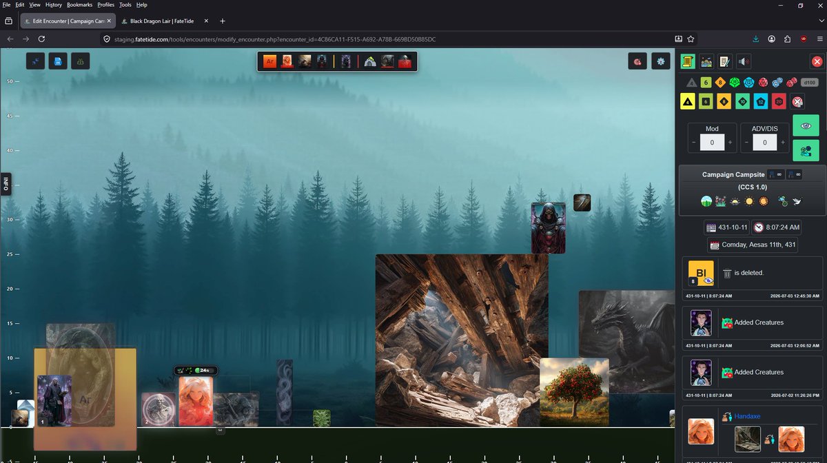Toggle the green eye visibility button
827x463 pixels.
(x=806, y=126)
